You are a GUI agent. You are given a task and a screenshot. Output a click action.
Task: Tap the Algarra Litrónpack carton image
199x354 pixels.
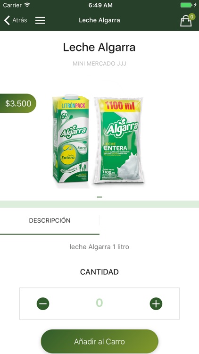[x=71, y=139]
